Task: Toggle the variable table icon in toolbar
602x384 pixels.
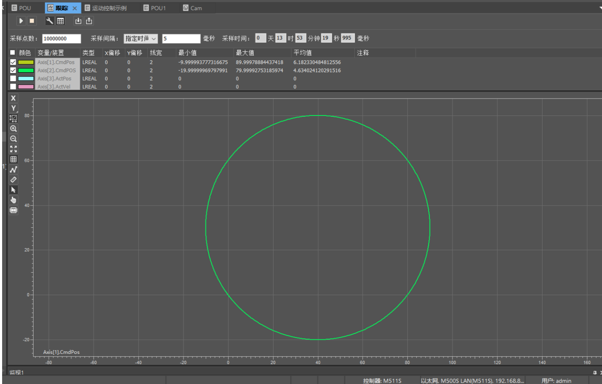Action: tap(60, 21)
